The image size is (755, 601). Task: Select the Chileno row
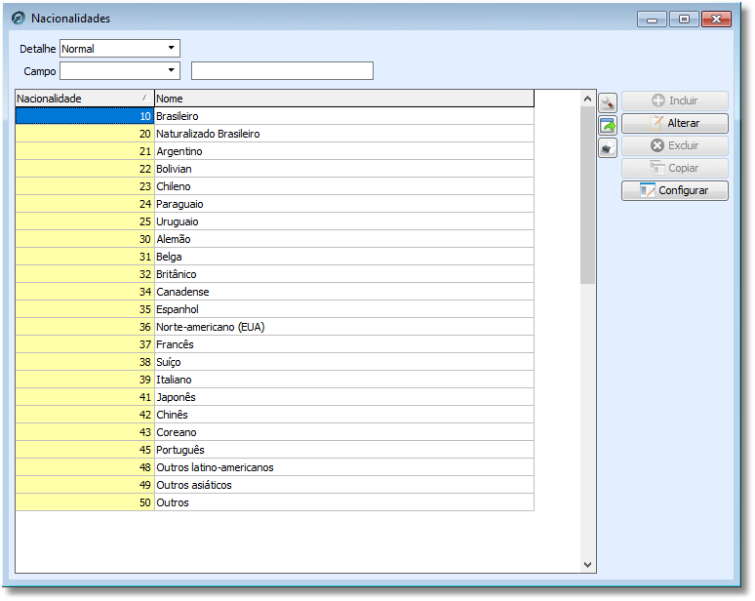274,186
